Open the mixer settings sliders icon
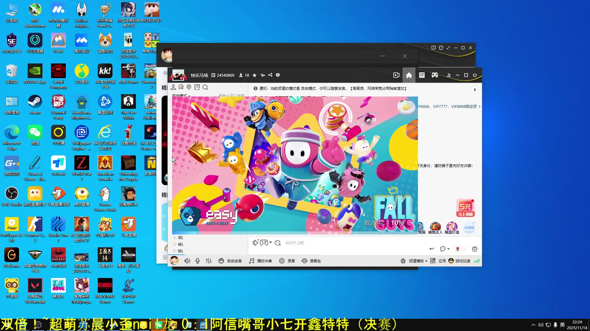Image resolution: width=590 pixels, height=331 pixels. [209, 261]
